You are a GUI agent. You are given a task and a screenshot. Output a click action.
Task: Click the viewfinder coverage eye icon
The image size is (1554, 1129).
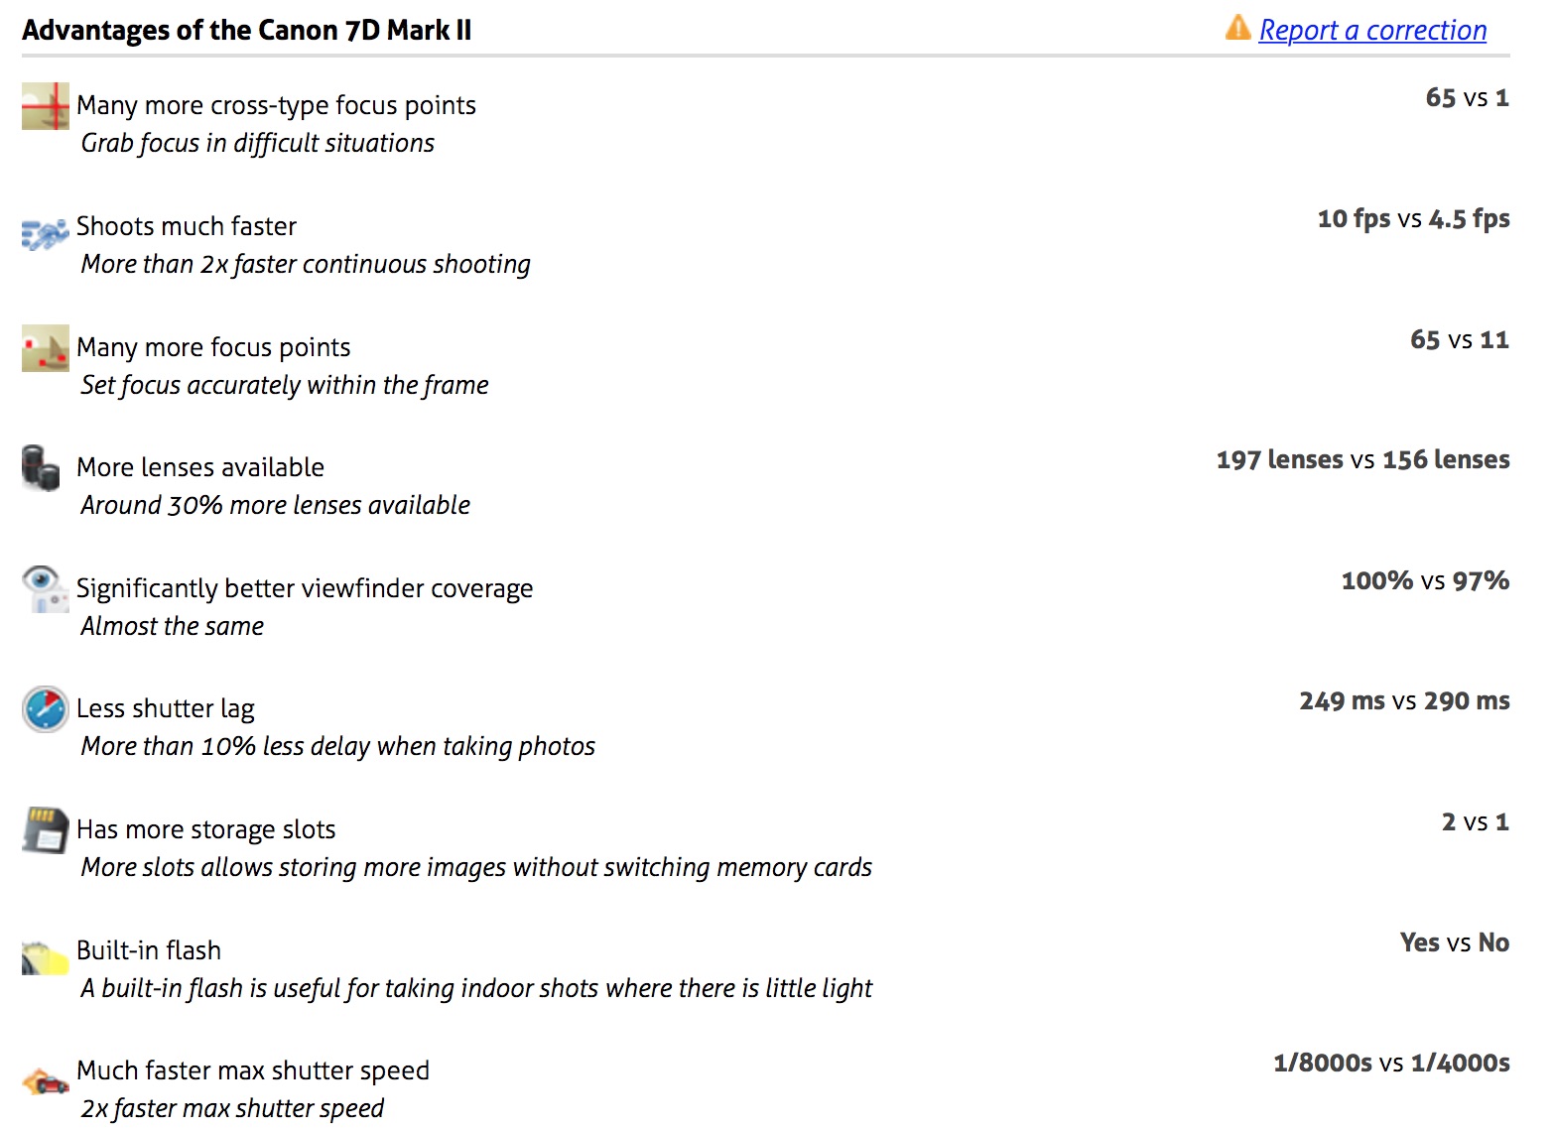(x=44, y=589)
